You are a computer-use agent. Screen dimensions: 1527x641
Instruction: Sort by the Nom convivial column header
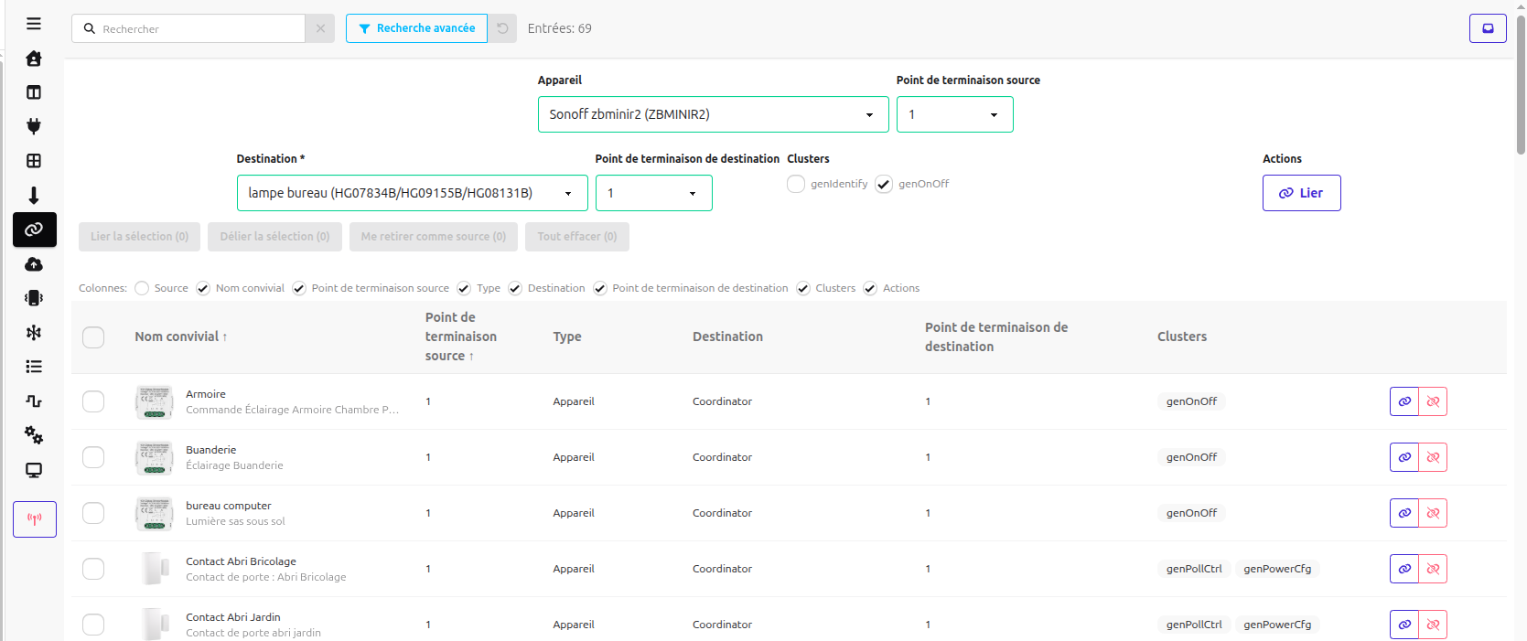coord(180,337)
